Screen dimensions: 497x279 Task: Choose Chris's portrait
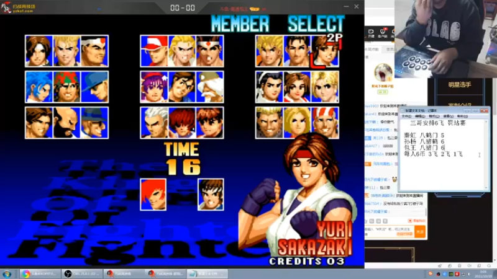pyautogui.click(x=210, y=123)
